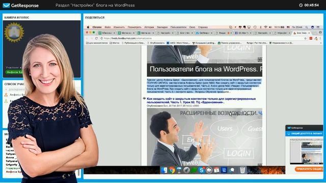
Task: Click the GetResponse logo in the header
Action: (x=20, y=6)
